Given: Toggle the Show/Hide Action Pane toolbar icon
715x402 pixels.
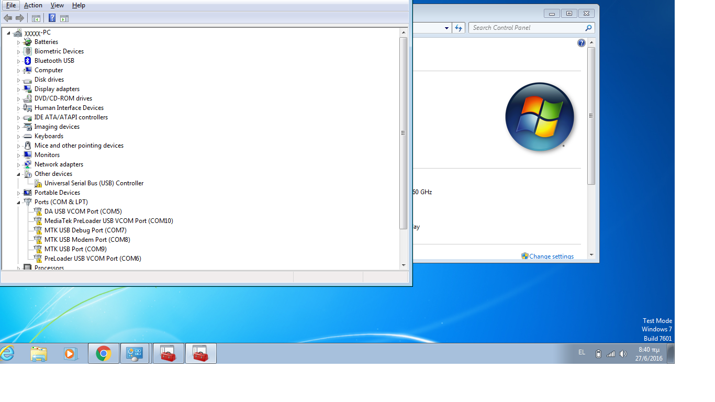Looking at the screenshot, I should tap(64, 18).
